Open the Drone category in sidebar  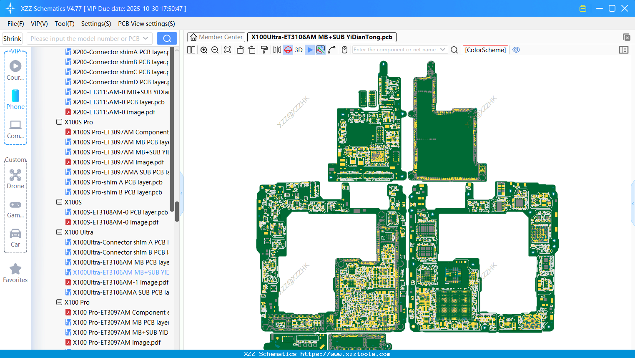15,179
